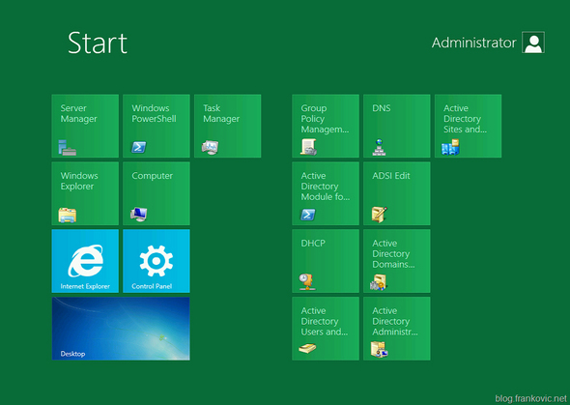Open Group Policy Management tile
570x405 pixels.
point(326,126)
